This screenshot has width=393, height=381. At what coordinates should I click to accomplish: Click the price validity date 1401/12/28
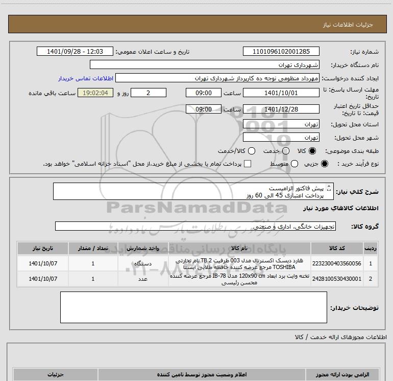(x=281, y=109)
